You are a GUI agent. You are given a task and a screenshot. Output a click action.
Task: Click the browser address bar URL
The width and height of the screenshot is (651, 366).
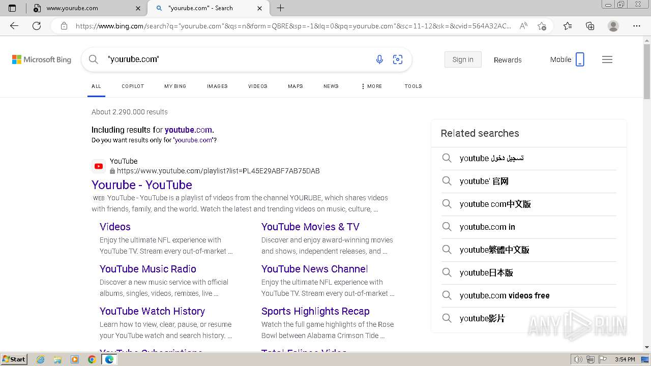click(x=293, y=26)
